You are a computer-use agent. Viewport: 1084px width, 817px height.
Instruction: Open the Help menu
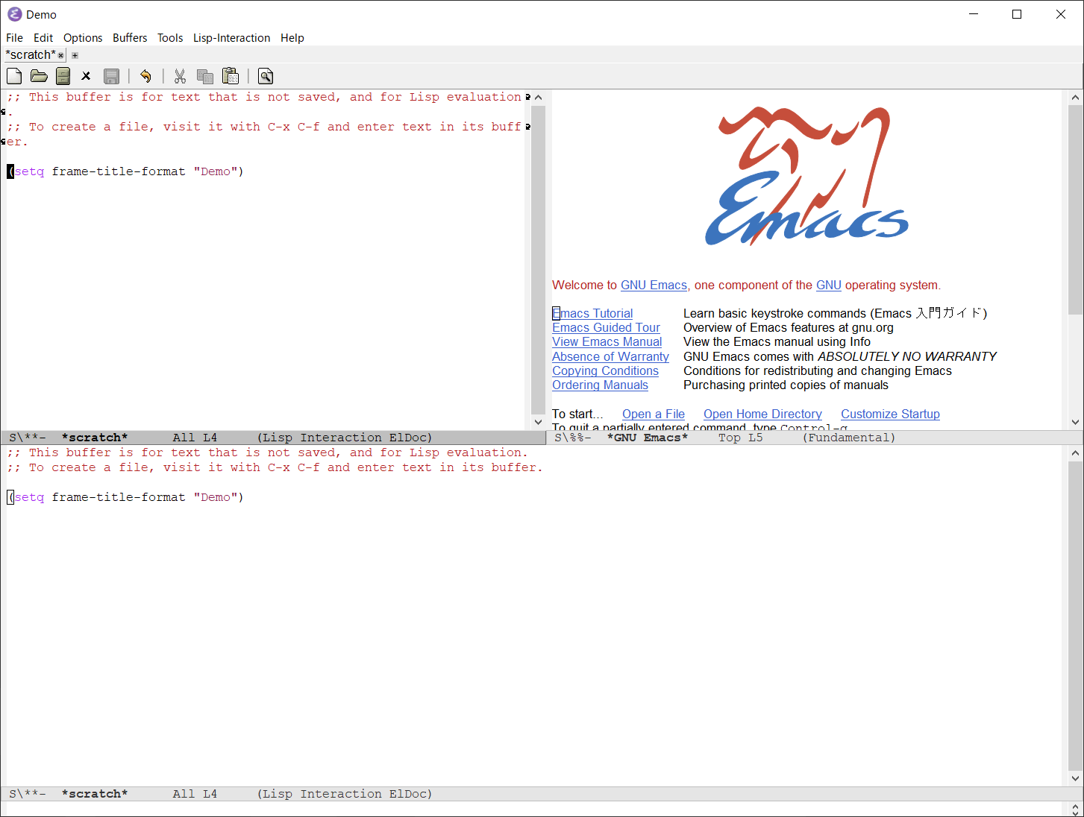tap(292, 38)
